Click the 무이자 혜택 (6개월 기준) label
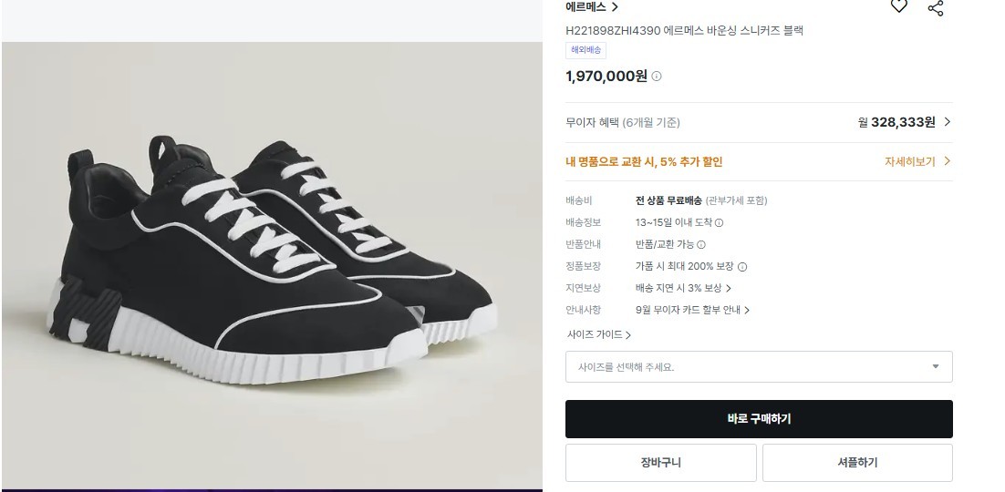The width and height of the screenshot is (1005, 492). click(x=622, y=122)
